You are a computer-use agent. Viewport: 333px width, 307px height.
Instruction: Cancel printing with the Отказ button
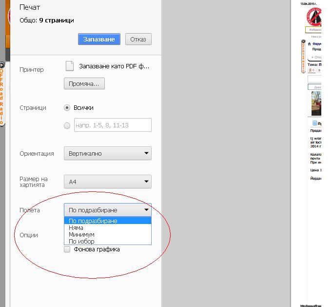click(x=138, y=39)
